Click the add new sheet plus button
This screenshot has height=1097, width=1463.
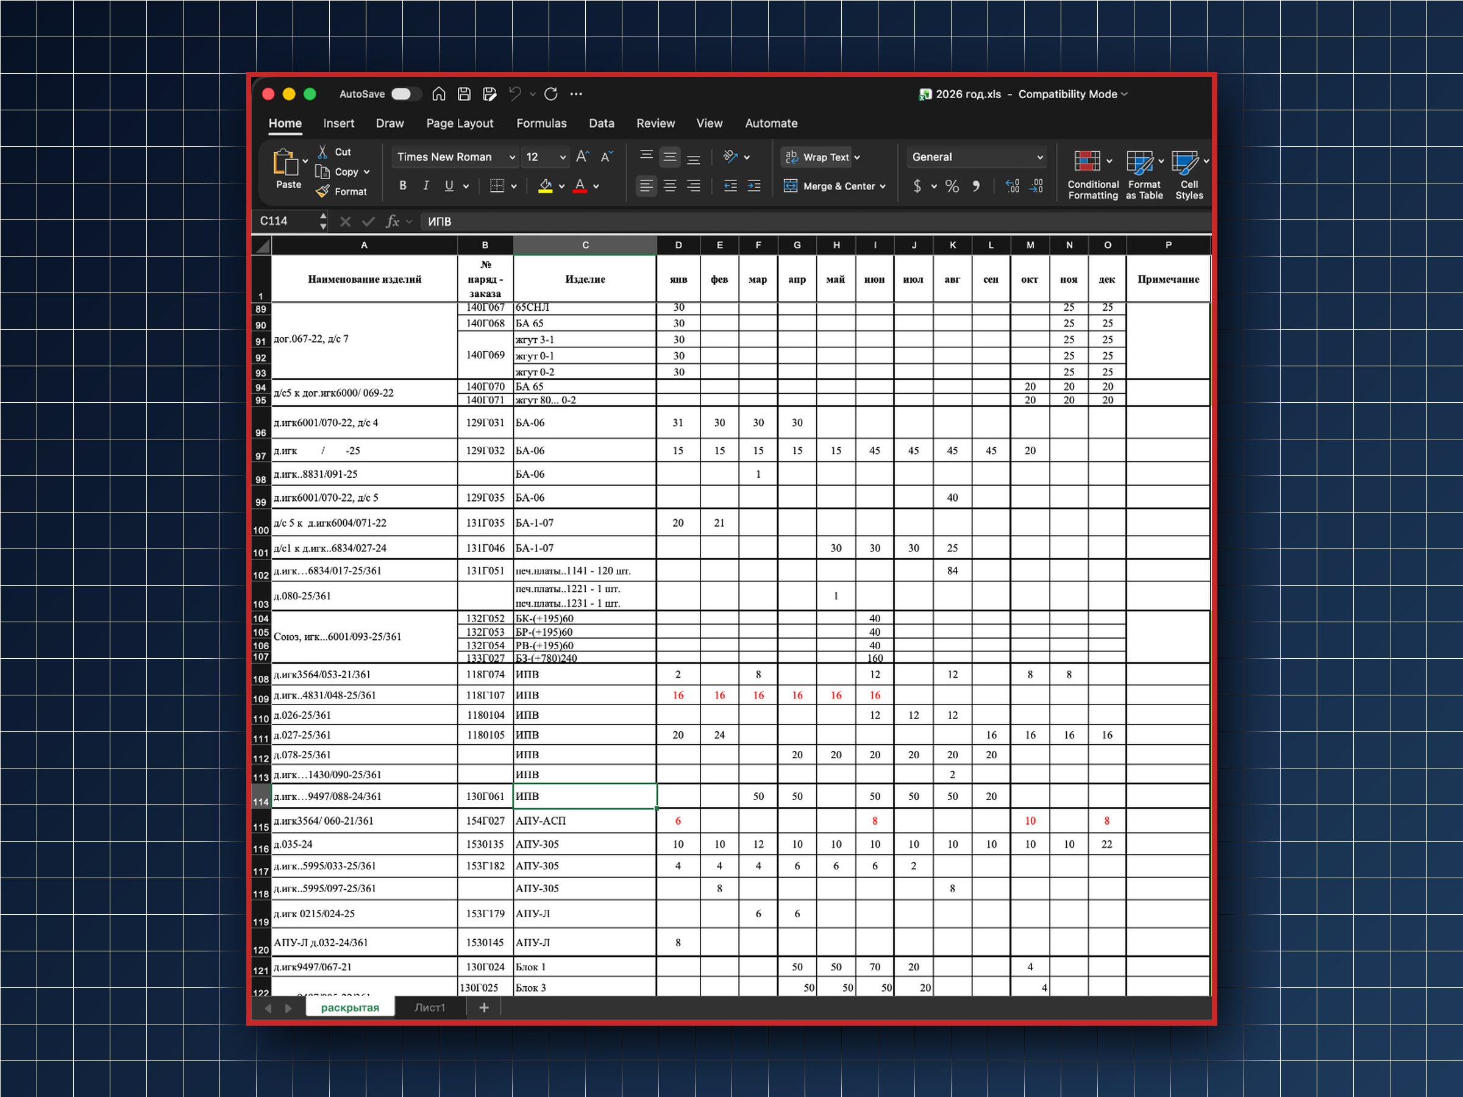[x=484, y=1008]
